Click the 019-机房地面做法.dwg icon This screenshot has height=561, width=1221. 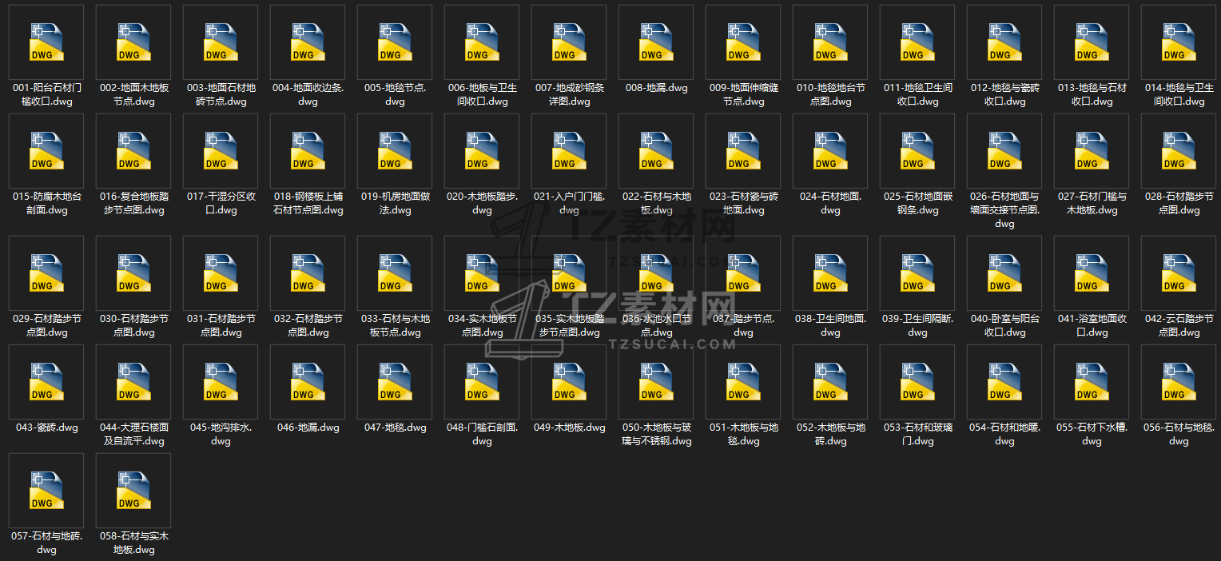click(x=395, y=151)
